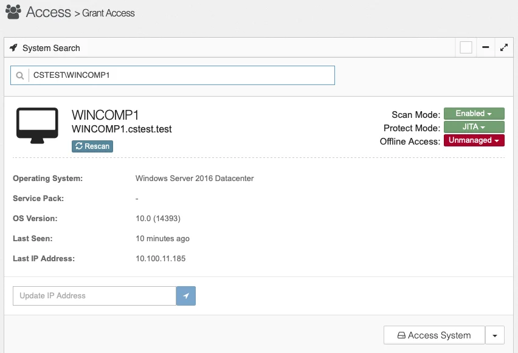Select the Grant Access breadcrumb item
This screenshot has width=518, height=353.
(x=108, y=13)
